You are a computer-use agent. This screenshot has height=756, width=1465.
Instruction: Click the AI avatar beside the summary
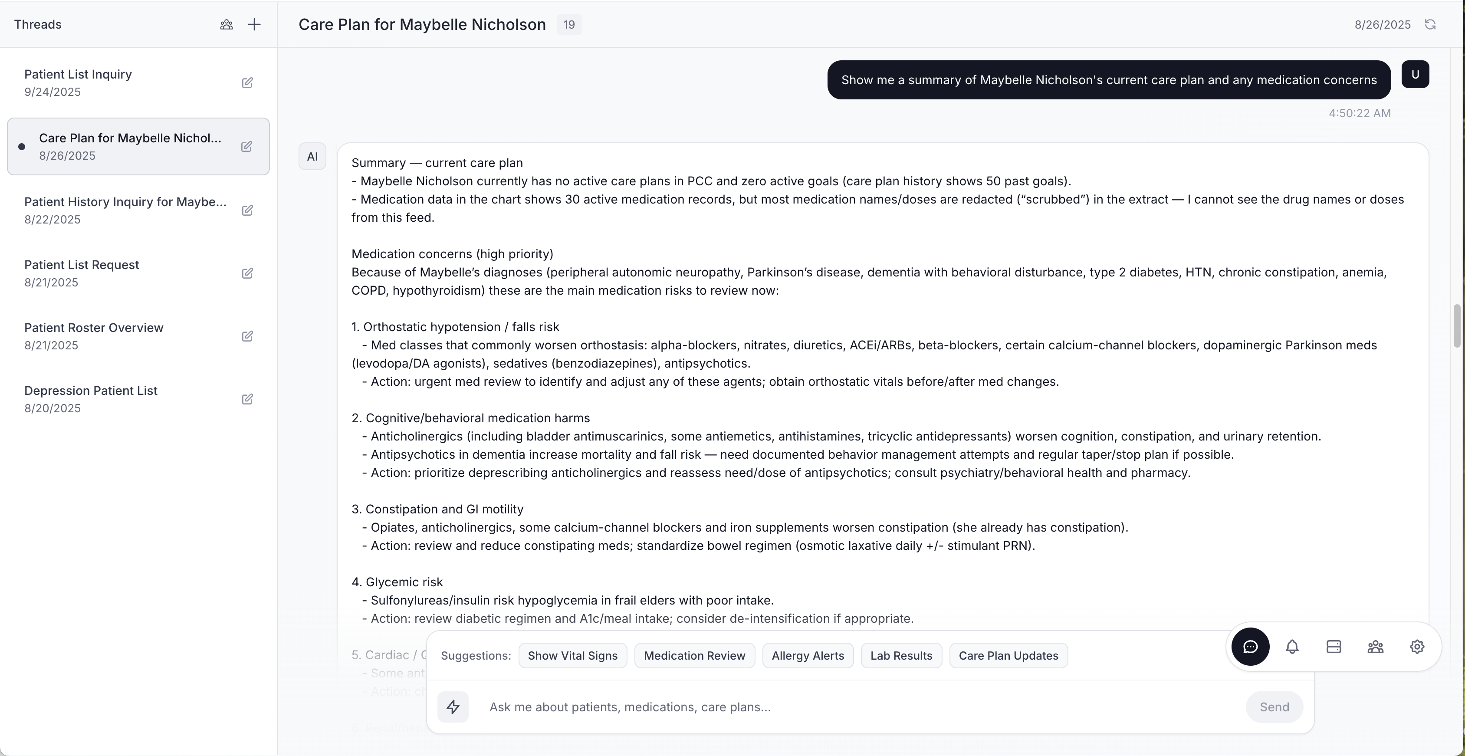click(312, 156)
